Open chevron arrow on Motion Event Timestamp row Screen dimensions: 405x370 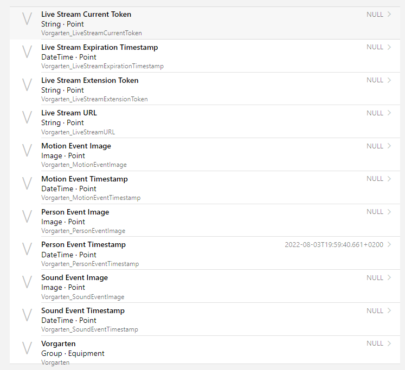(389, 179)
